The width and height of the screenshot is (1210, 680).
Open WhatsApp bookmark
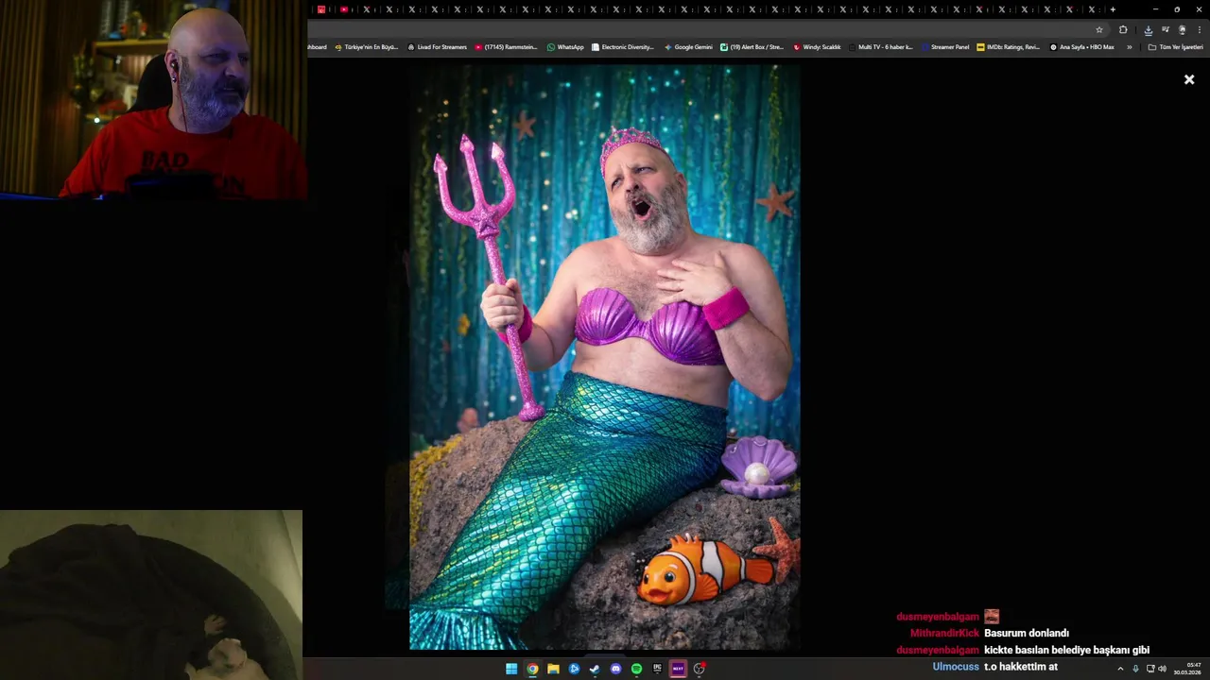pos(565,46)
